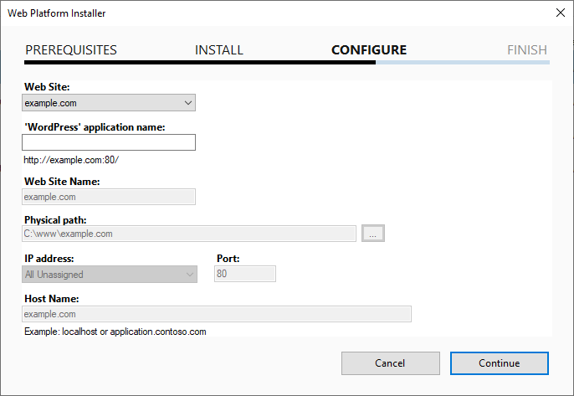The width and height of the screenshot is (574, 396).
Task: Close the Web Platform Installer window
Action: (559, 13)
